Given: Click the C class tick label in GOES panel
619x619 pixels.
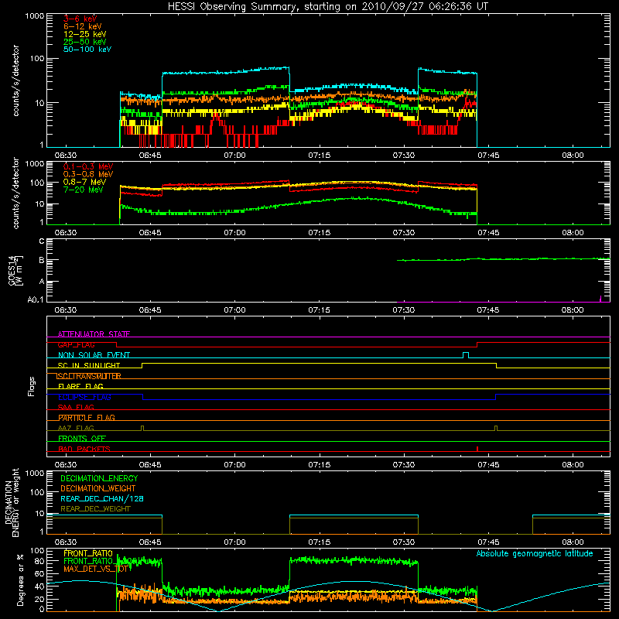Looking at the screenshot, I should tap(42, 241).
